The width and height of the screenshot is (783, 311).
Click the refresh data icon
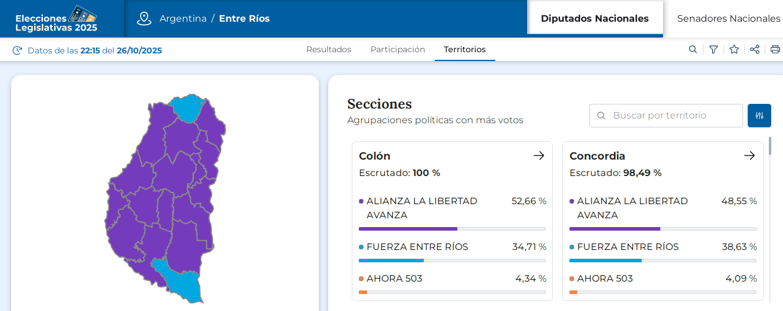click(x=17, y=50)
